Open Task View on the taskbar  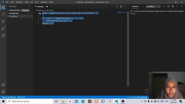(56, 101)
